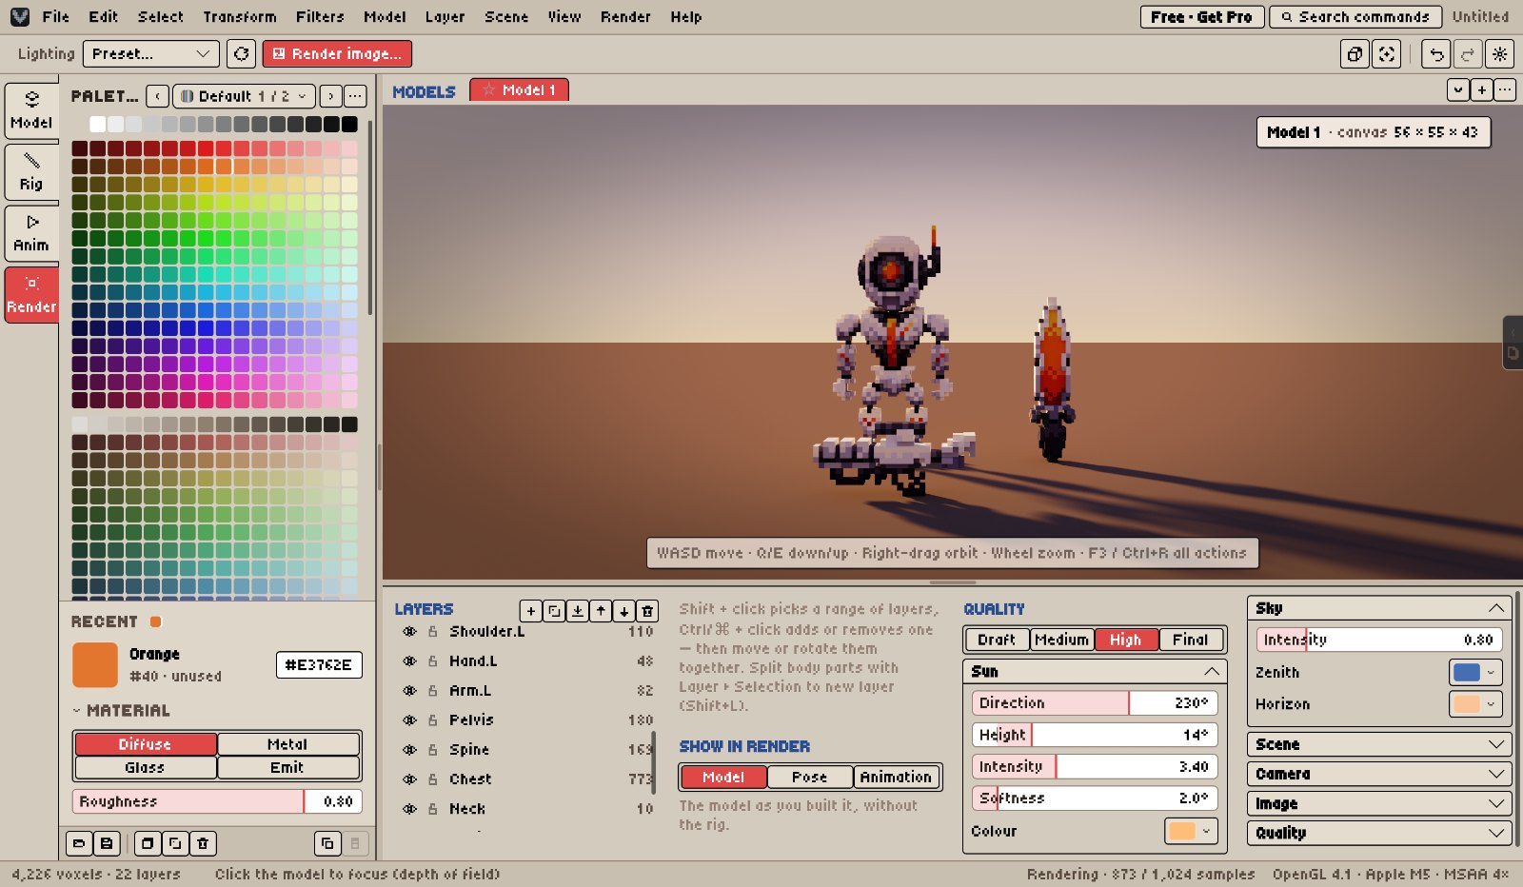Expand the Scene section
Viewport: 1523px width, 887px height.
coord(1379,744)
